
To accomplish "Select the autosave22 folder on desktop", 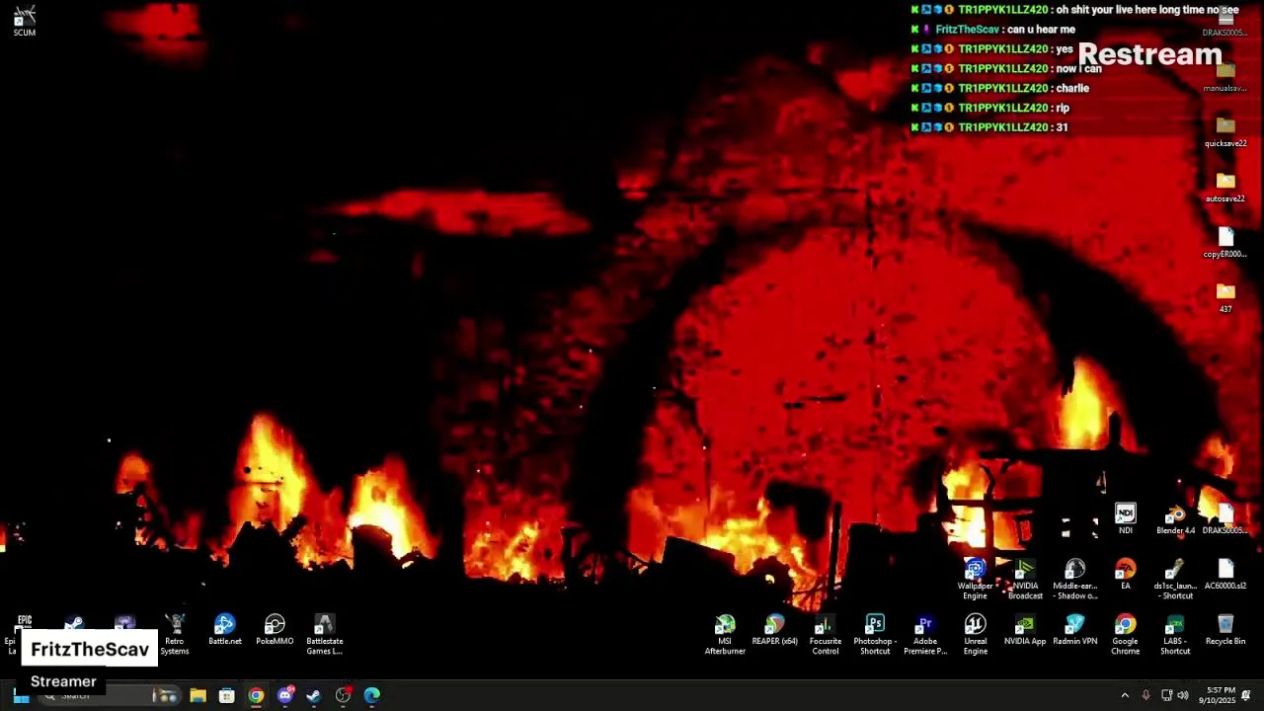I will 1225,187.
